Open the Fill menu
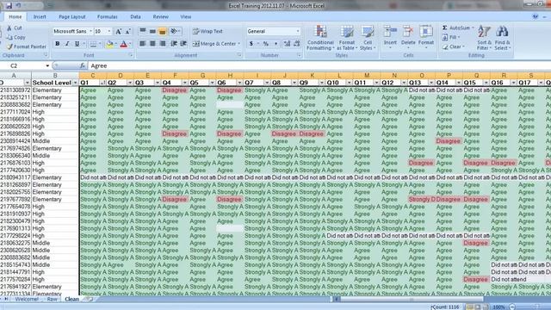The height and width of the screenshot is (310, 551). (x=450, y=37)
